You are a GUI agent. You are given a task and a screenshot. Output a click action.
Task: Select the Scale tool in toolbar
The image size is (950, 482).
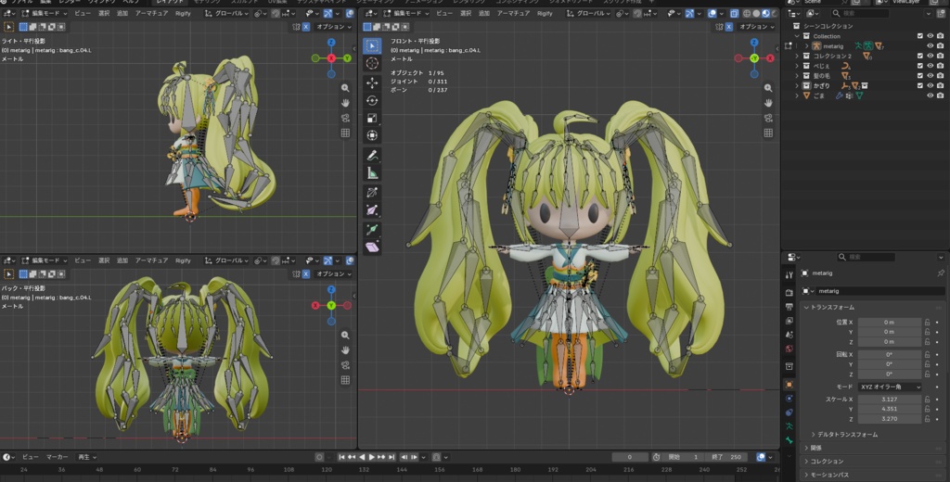(x=372, y=118)
